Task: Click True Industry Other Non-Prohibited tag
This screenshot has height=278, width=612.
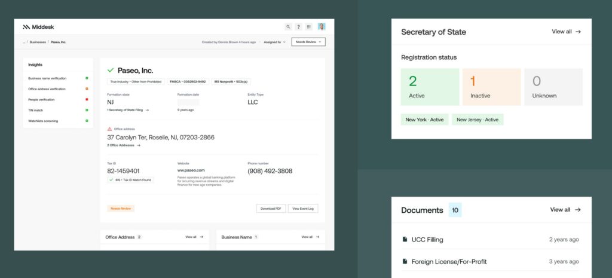Action: 136,81
